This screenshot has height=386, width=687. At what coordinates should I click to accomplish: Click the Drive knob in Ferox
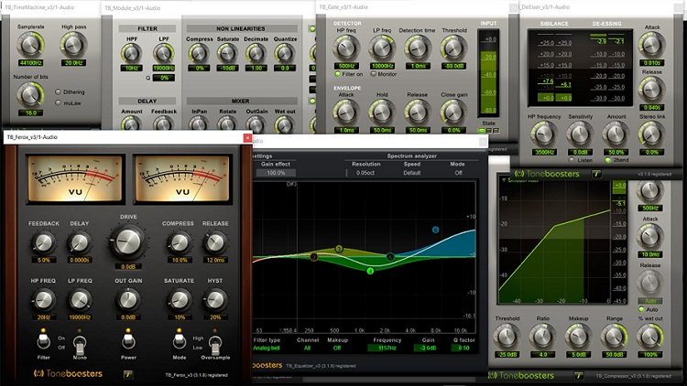coord(130,241)
